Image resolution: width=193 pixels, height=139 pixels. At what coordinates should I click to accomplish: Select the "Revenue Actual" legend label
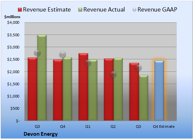pos(104,10)
